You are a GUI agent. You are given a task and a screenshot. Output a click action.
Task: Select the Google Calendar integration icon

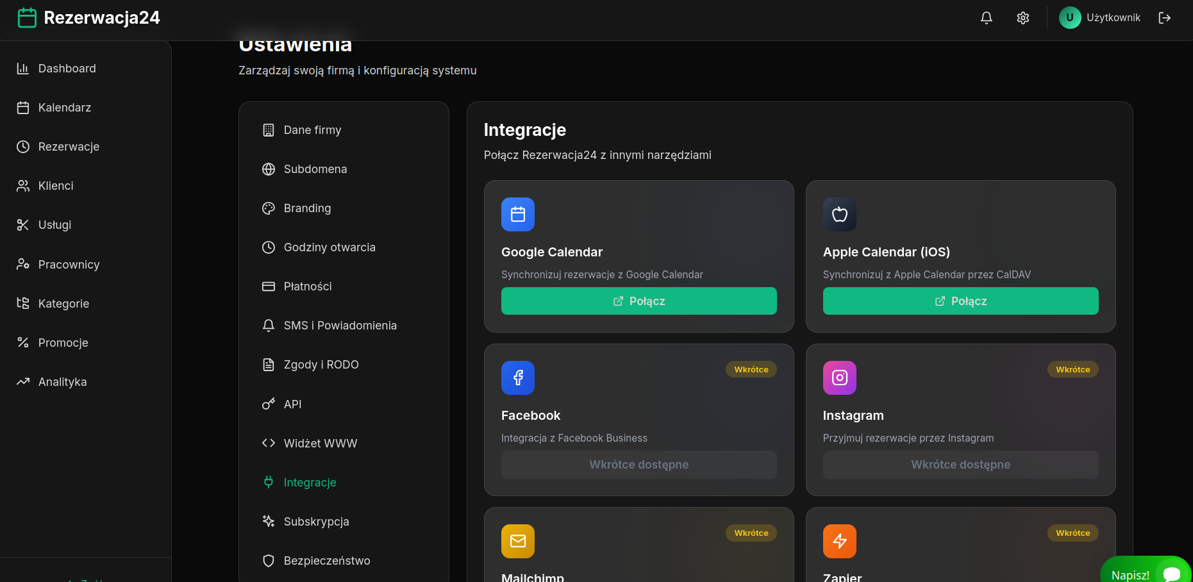517,215
